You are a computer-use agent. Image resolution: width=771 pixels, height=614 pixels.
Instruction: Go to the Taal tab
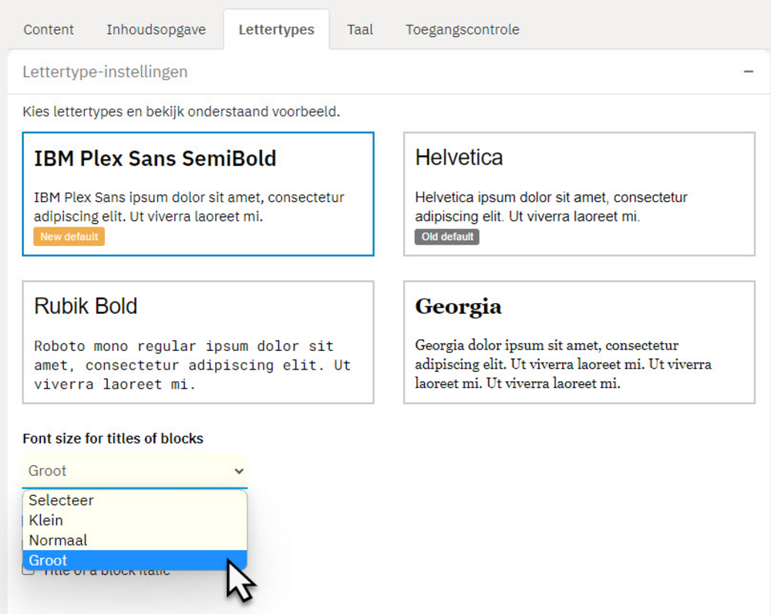tap(360, 29)
